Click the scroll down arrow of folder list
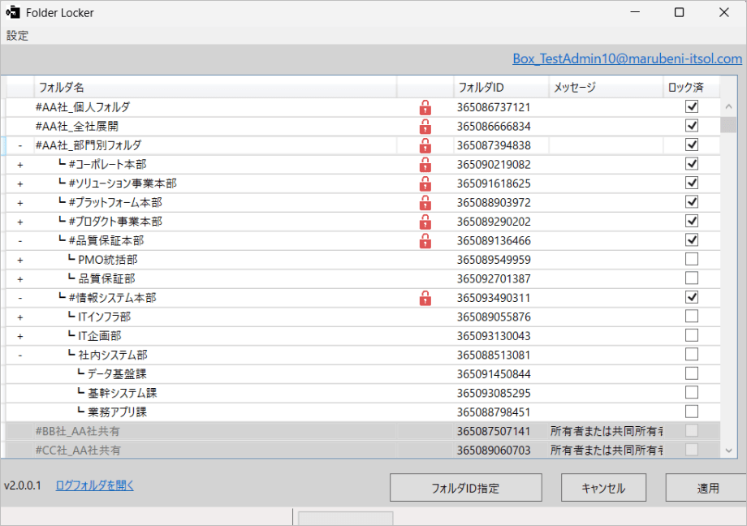The image size is (747, 526). pos(728,450)
